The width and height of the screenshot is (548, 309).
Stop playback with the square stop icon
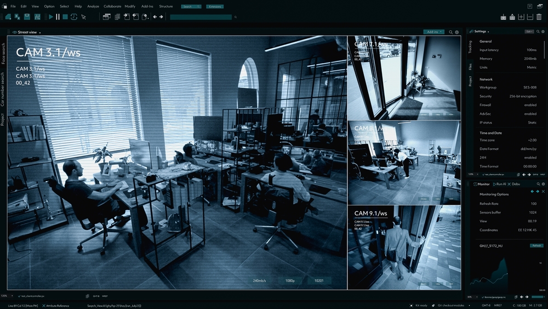[x=65, y=16]
